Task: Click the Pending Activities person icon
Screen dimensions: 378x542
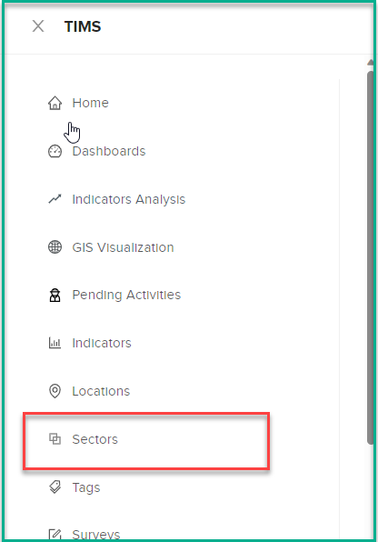Action: click(55, 296)
